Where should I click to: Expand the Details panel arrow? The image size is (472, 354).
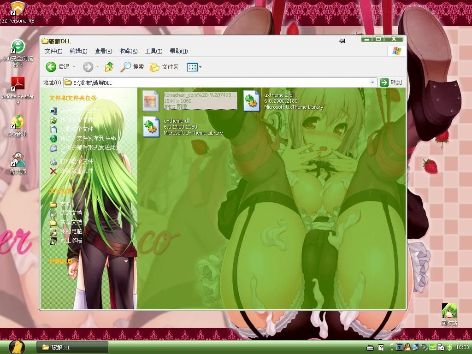pos(126,261)
